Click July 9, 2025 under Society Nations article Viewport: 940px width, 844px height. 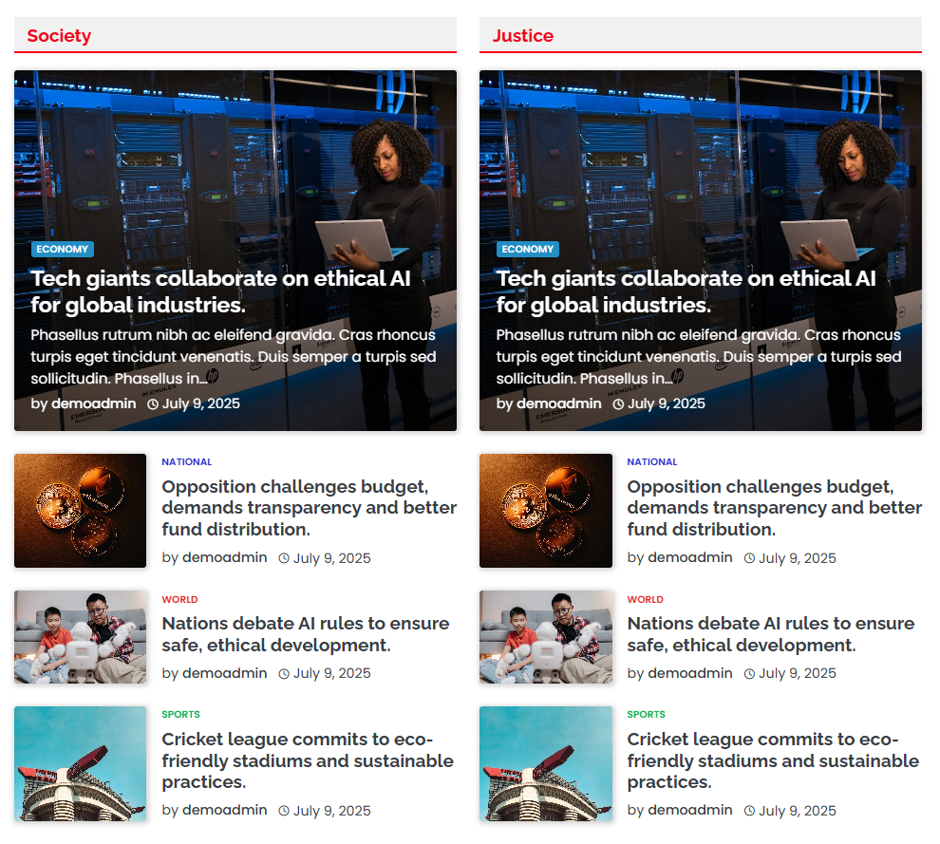[x=332, y=673]
